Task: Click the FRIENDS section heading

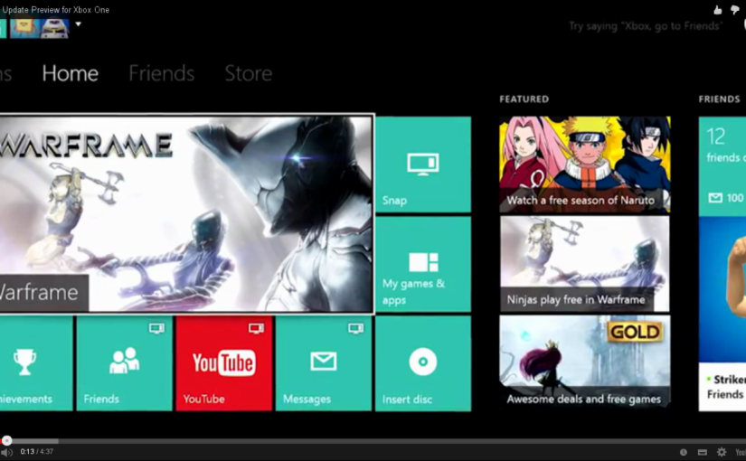Action: [720, 99]
